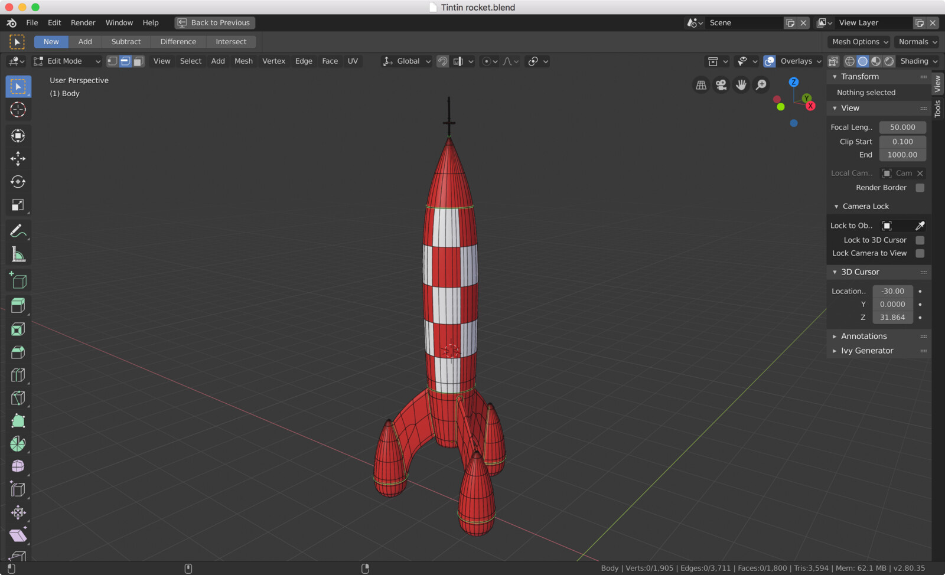This screenshot has height=575, width=945.
Task: Toggle the Overlays display button
Action: point(770,61)
